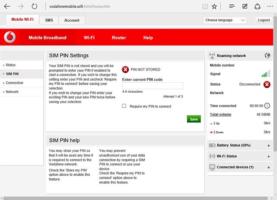Click the browser share icon
Image resolution: width=277 pixels, height=200 pixels.
click(x=258, y=6)
